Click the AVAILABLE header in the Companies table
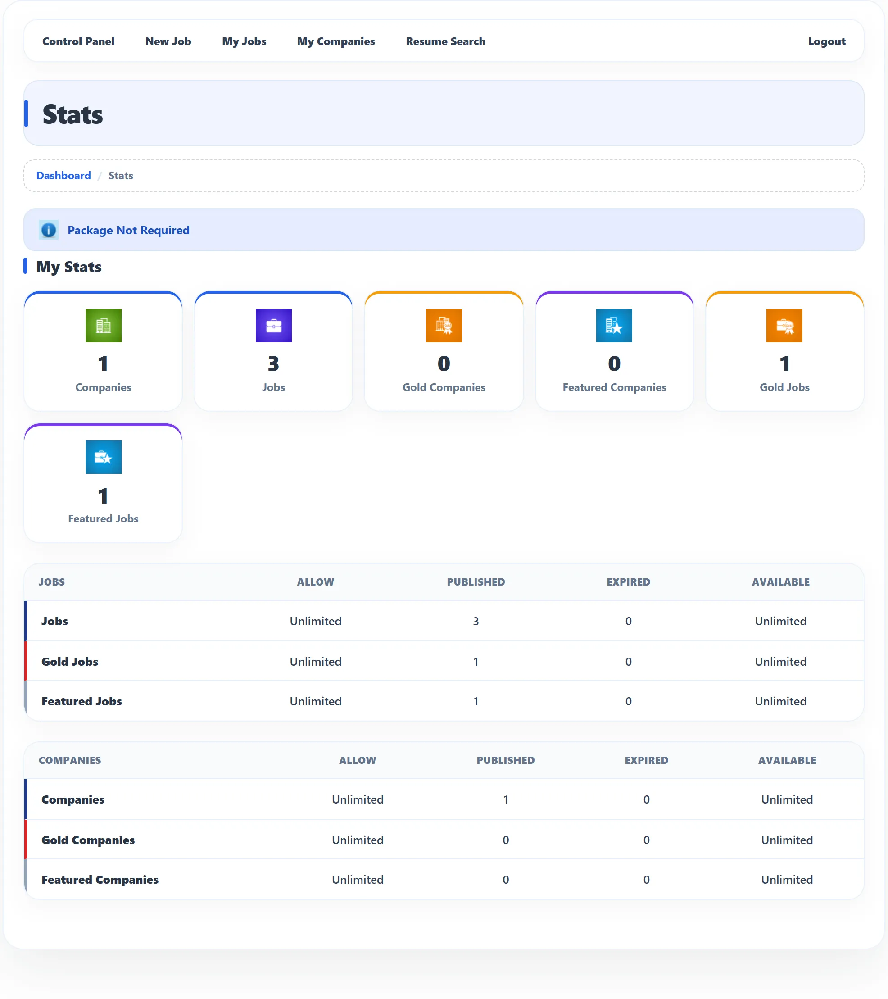 point(787,760)
